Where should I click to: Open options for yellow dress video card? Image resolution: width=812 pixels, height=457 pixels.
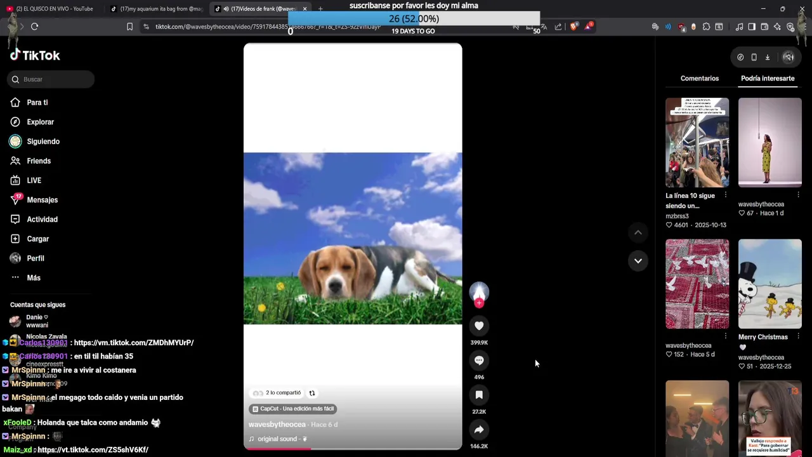pyautogui.click(x=798, y=195)
